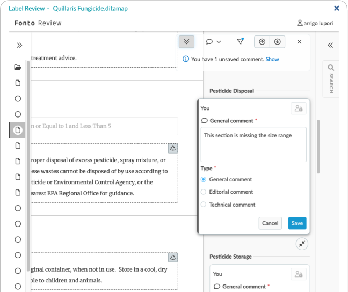This screenshot has height=292, width=348.
Task: Expand the left sidebar with double chevron
Action: 19,45
